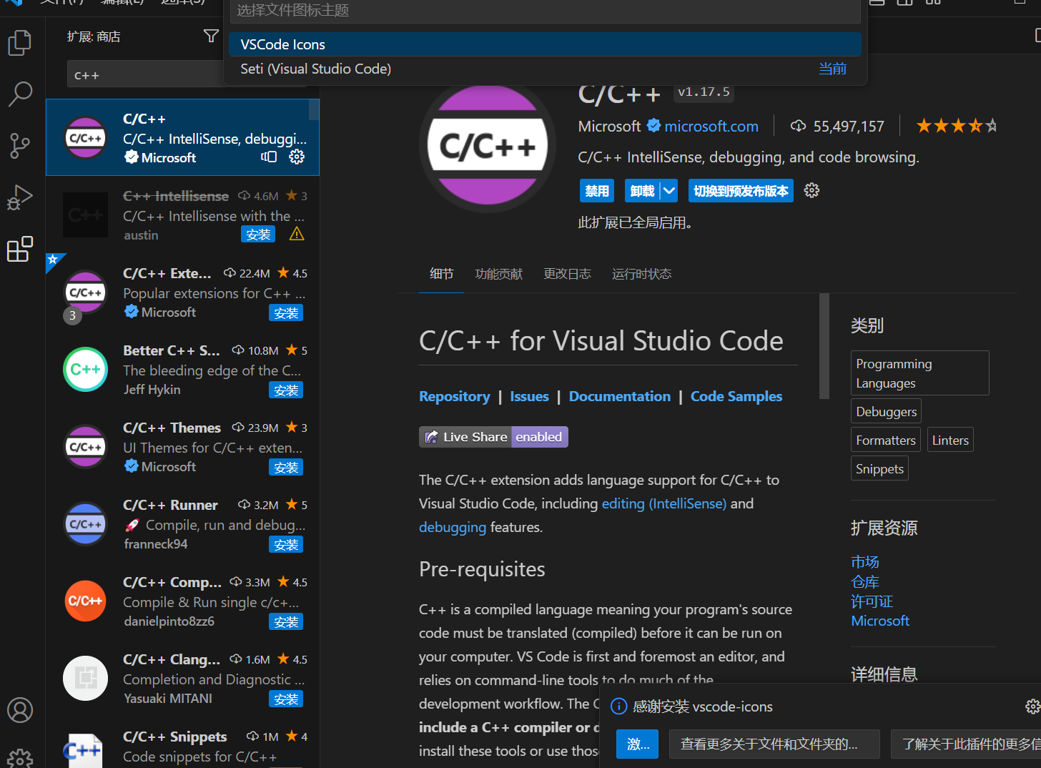Click the 禁用 disable button
The image size is (1041, 768).
tap(597, 191)
